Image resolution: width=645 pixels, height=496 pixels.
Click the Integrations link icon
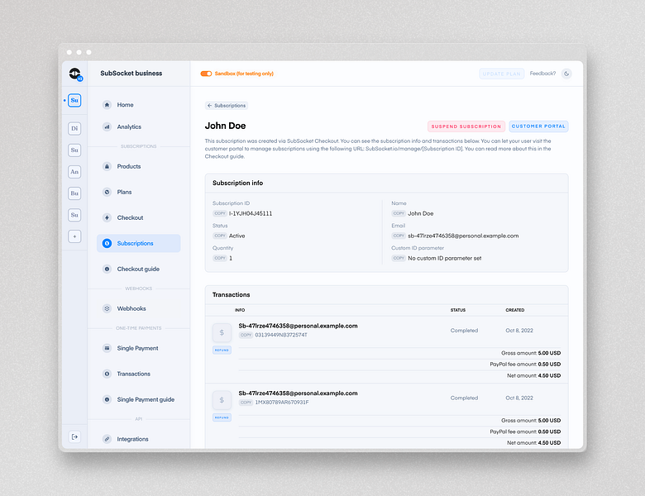107,439
